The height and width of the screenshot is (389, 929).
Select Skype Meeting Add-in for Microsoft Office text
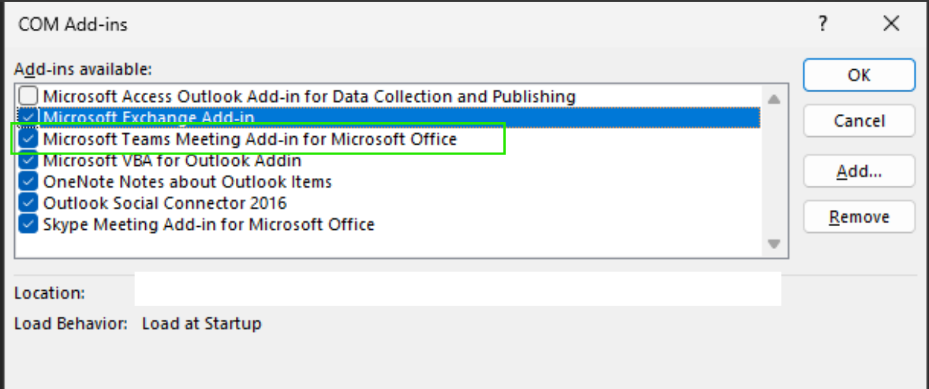(x=209, y=224)
